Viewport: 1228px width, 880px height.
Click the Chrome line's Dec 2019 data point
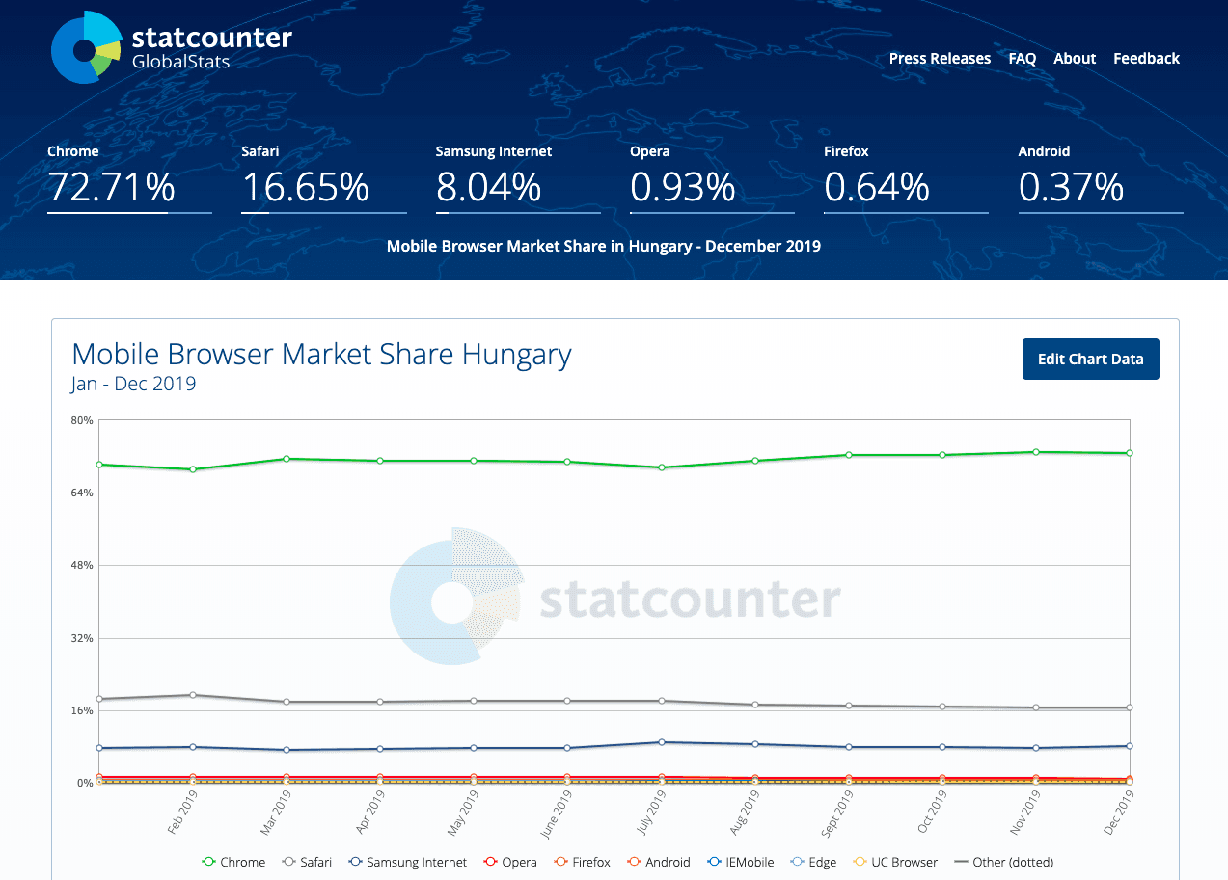(x=1129, y=453)
